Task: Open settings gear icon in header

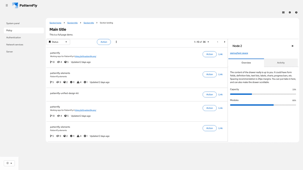Action: click(x=290, y=12)
